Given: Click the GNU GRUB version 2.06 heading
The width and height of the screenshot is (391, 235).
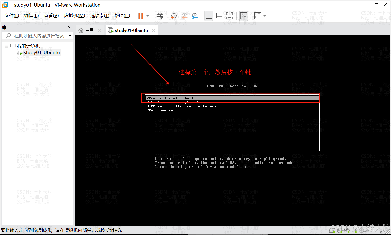Looking at the screenshot, I should tap(232, 86).
